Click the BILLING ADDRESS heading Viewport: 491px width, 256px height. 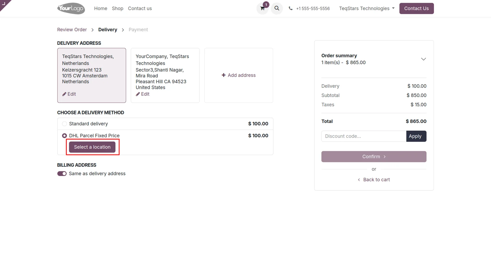77,165
